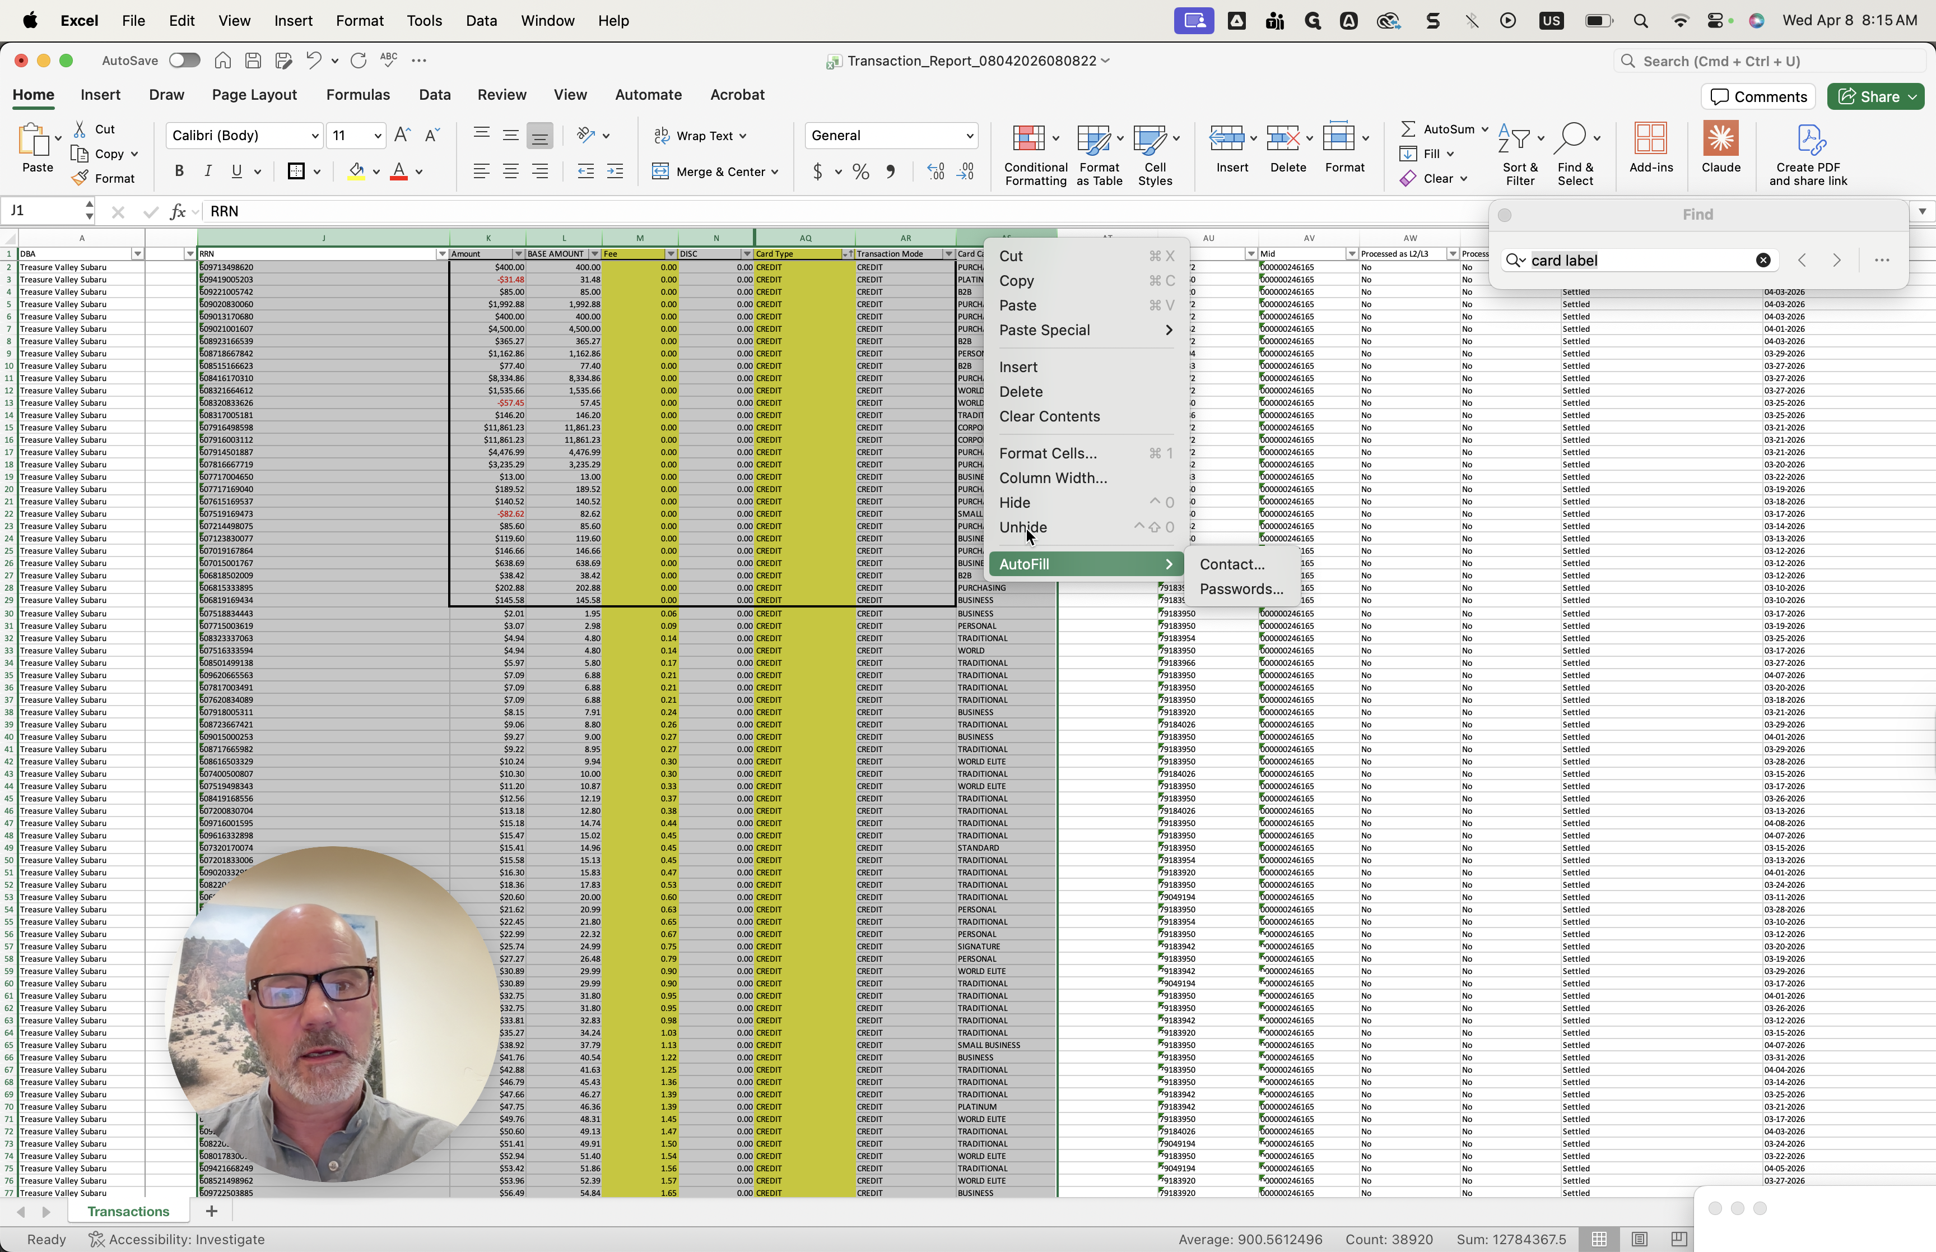
Task: Open the font name dropdown
Action: pos(315,136)
